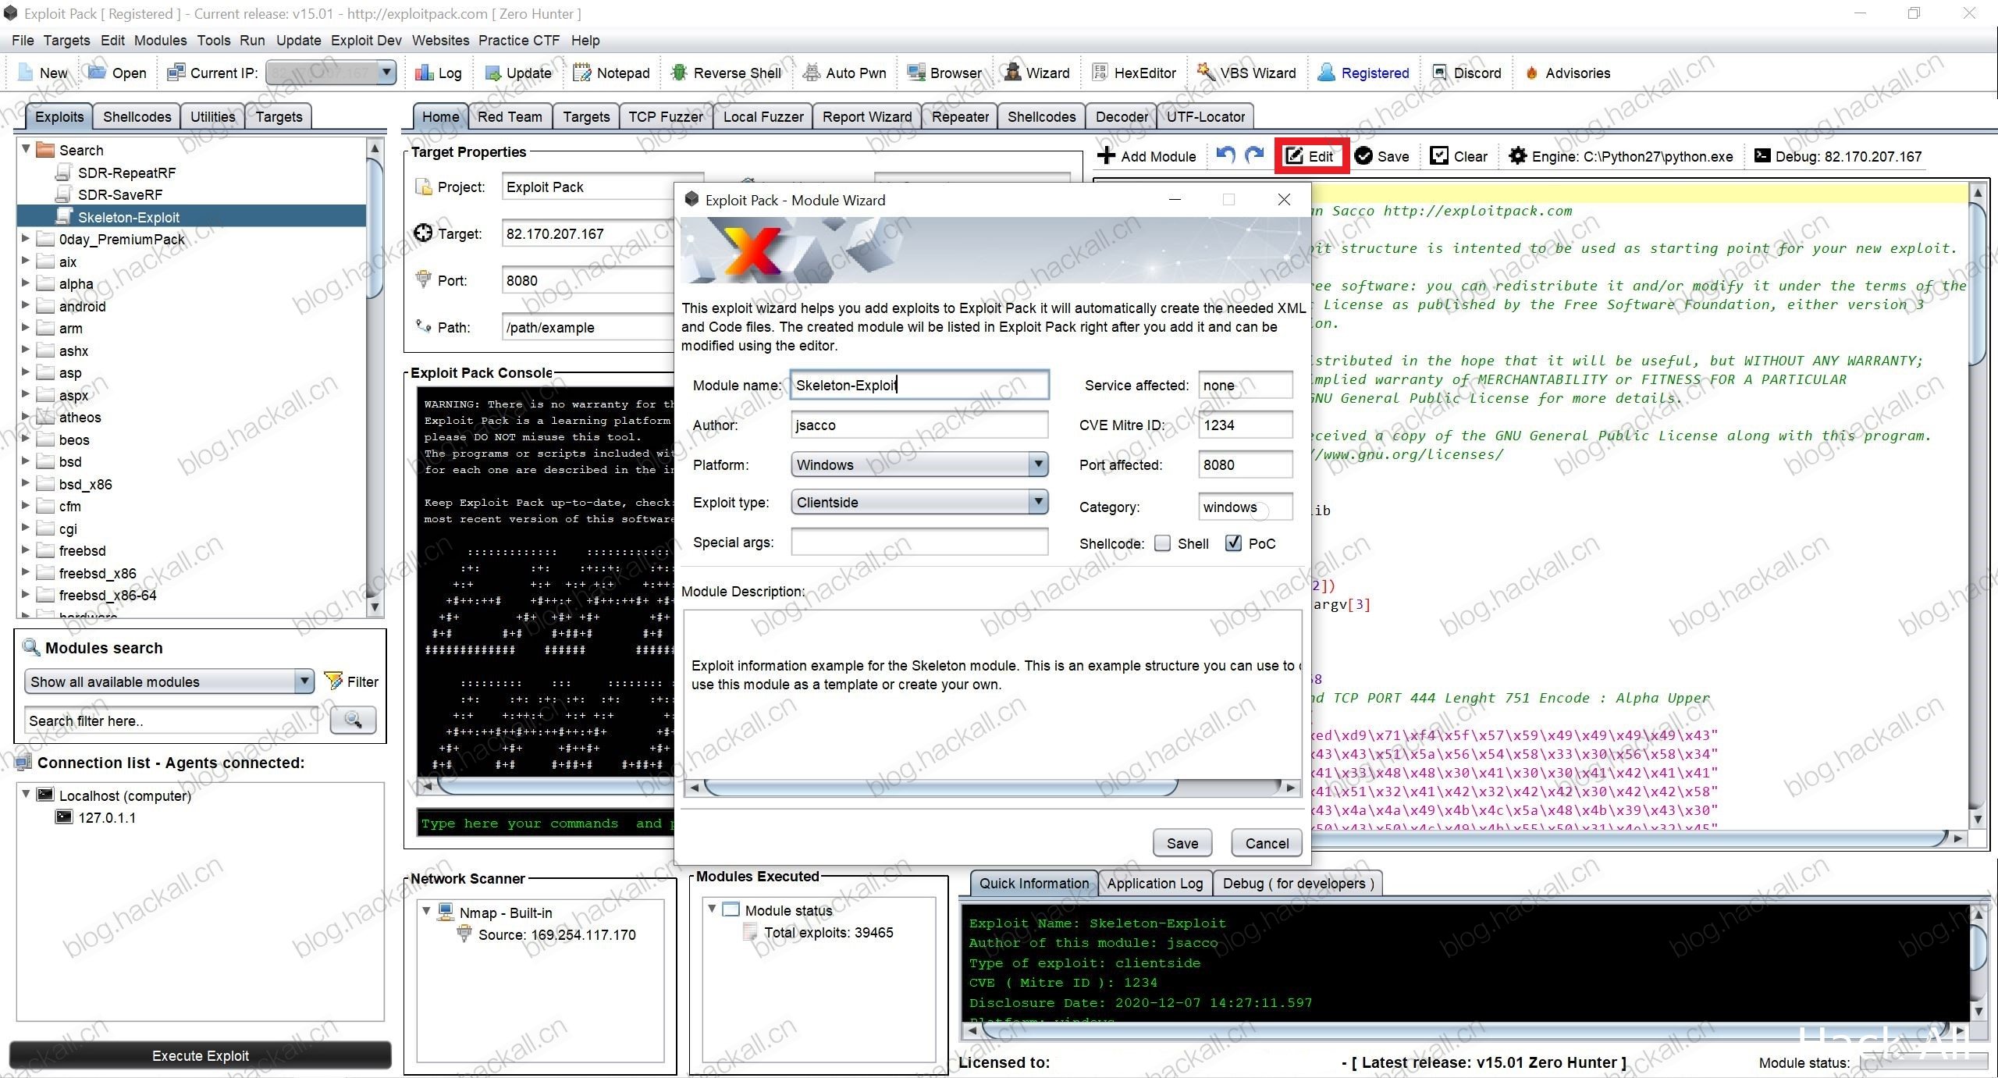The image size is (1998, 1078).
Task: Open the Decoder tab
Action: (x=1121, y=116)
